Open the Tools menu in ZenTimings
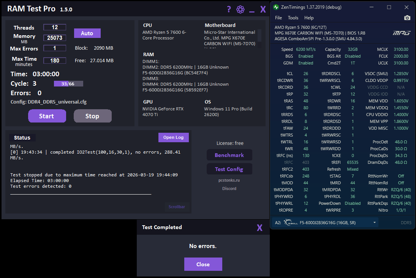416x278 pixels. click(293, 18)
